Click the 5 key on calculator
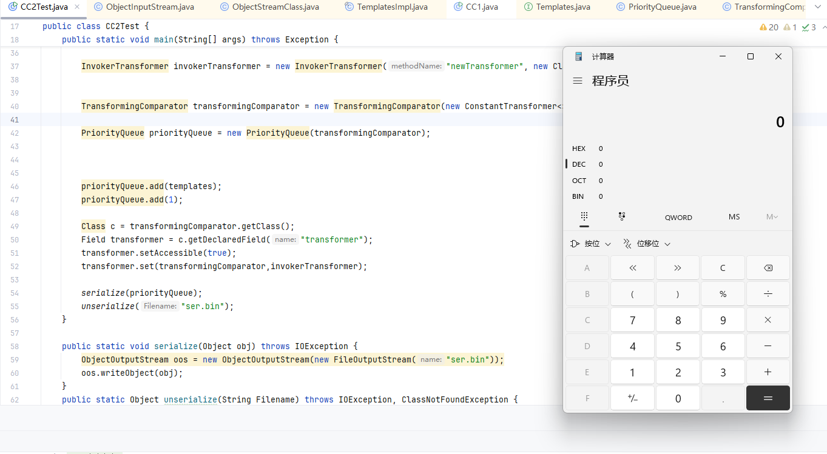 678,346
